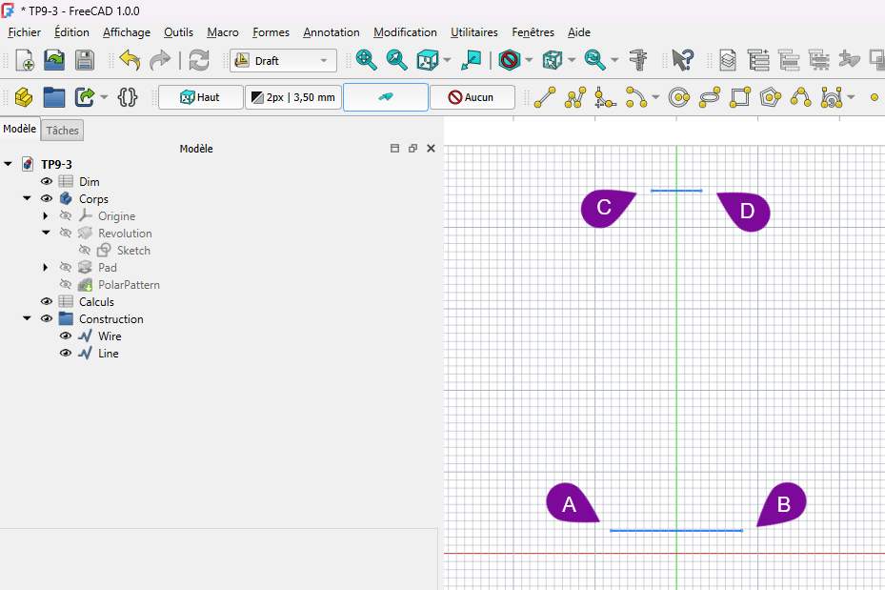Image resolution: width=885 pixels, height=590 pixels.
Task: Select the Draft Line tool
Action: pyautogui.click(x=545, y=97)
